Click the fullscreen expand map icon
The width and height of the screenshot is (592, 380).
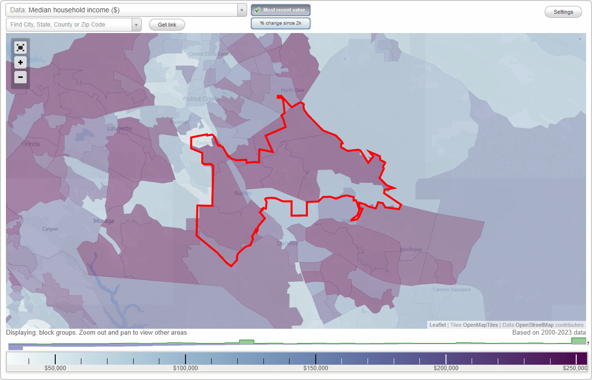coord(20,47)
